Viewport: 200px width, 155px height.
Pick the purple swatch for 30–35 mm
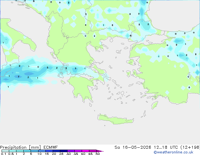point(71,151)
